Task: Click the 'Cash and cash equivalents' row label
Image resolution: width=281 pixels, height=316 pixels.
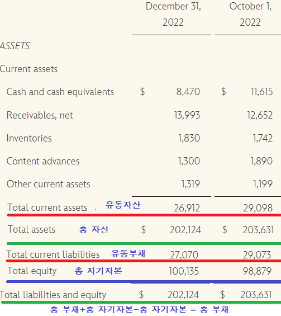Action: 60,92
